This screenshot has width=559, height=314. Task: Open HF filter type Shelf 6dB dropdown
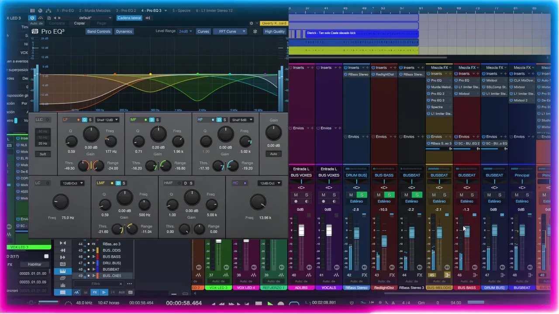point(242,120)
